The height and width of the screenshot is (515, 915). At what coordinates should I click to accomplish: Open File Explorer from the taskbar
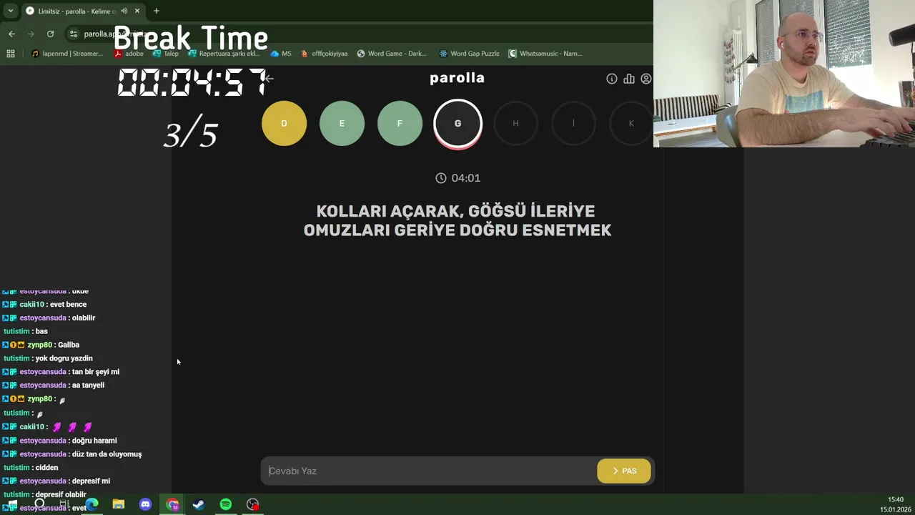click(x=119, y=504)
